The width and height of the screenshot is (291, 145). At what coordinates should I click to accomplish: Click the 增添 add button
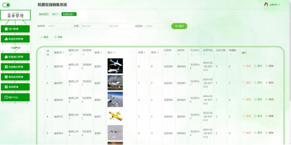point(45,37)
